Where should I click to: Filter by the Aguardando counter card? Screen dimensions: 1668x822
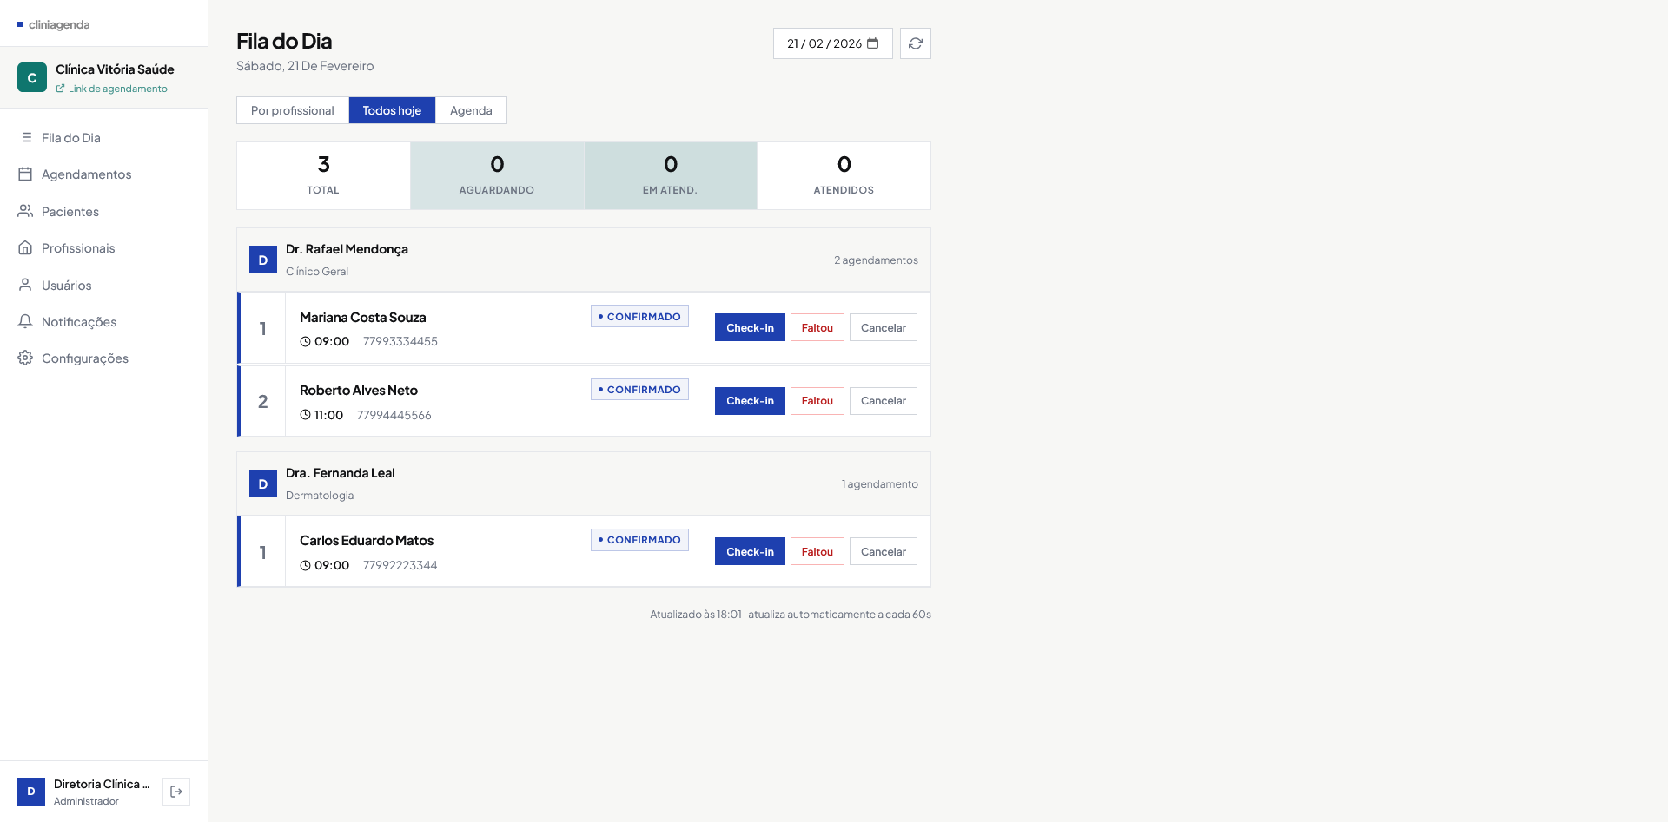coord(497,175)
